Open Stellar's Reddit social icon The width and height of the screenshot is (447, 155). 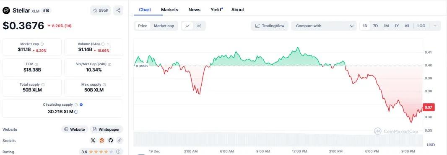click(x=102, y=140)
